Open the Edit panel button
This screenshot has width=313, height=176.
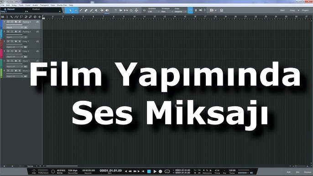[x=289, y=172]
